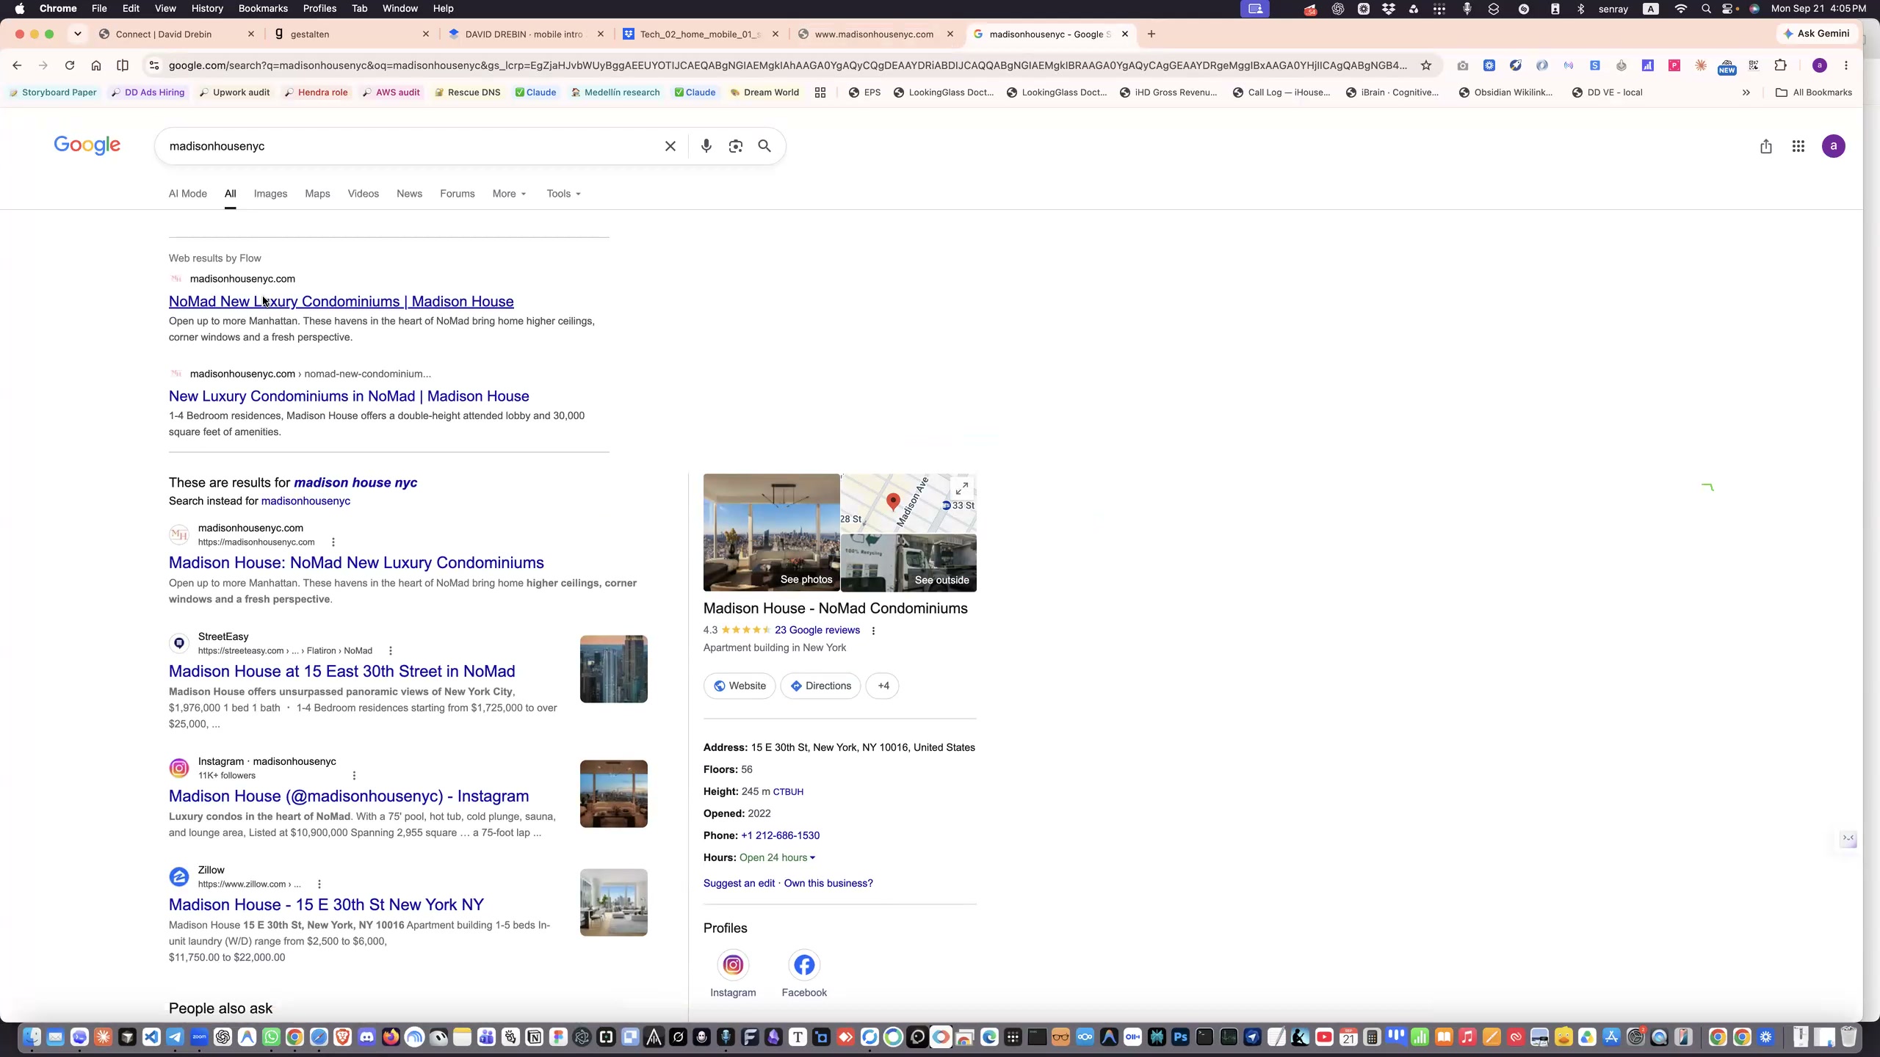Go back with the browser back arrow
Screen dimensions: 1880x1057
pos(17,65)
